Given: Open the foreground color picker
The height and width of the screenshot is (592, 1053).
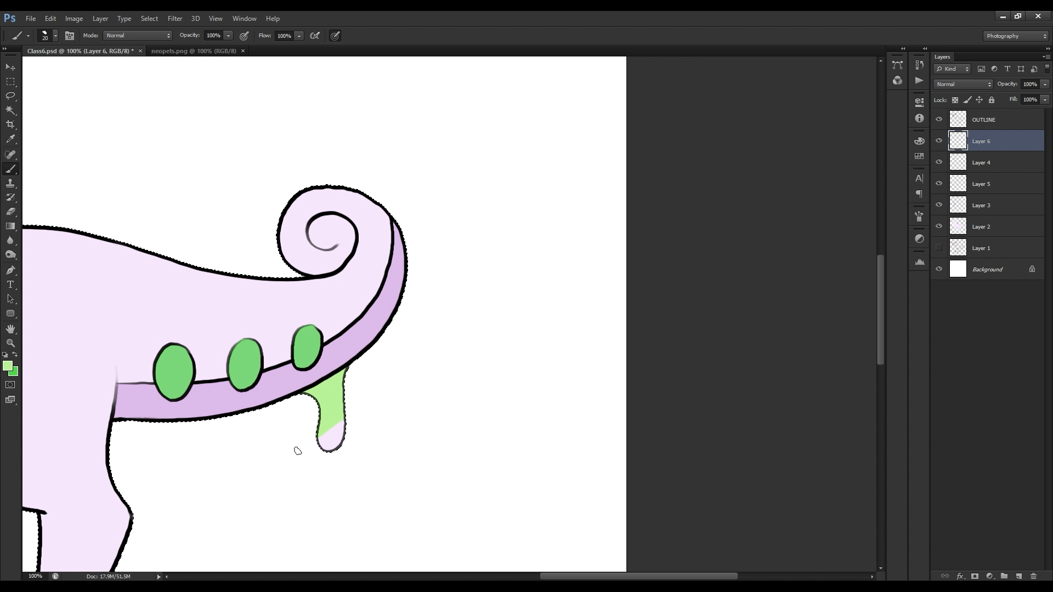Looking at the screenshot, I should pyautogui.click(x=7, y=366).
